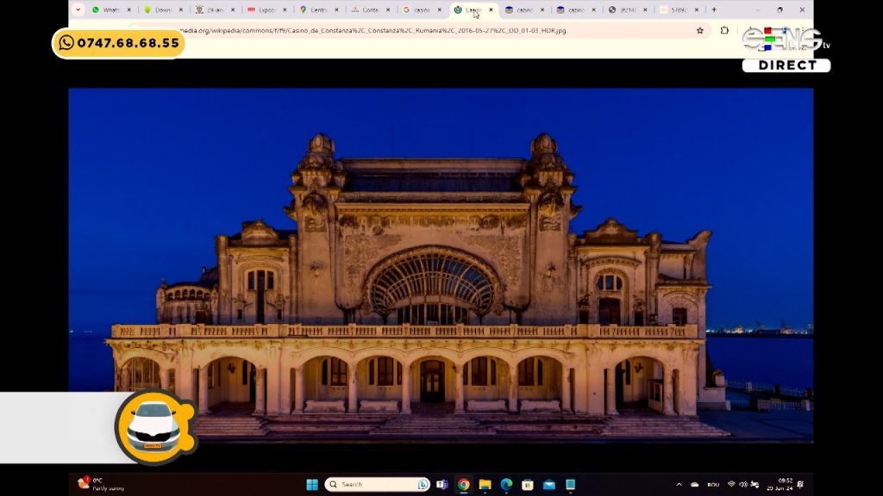This screenshot has width=883, height=496.
Task: Open Google Chrome from the taskbar
Action: (x=464, y=485)
